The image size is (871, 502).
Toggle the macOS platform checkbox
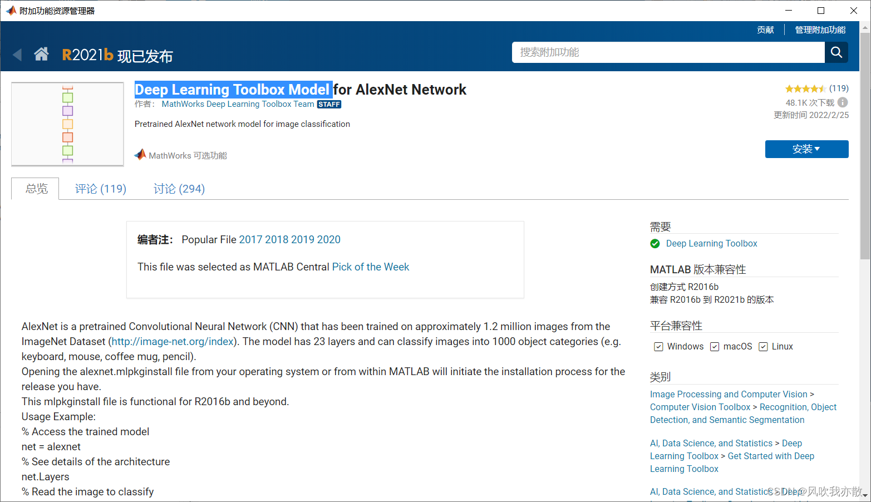[715, 347]
